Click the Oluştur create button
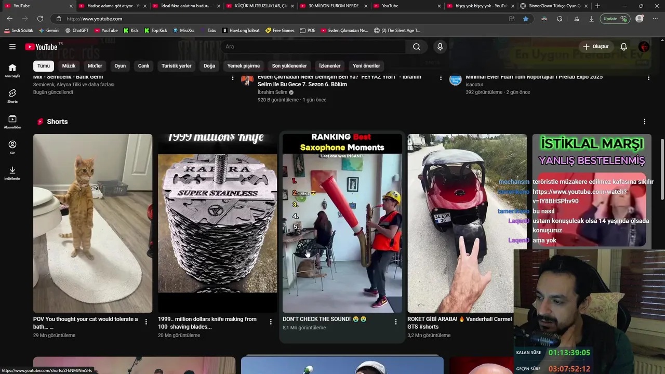The width and height of the screenshot is (665, 374). pyautogui.click(x=595, y=47)
